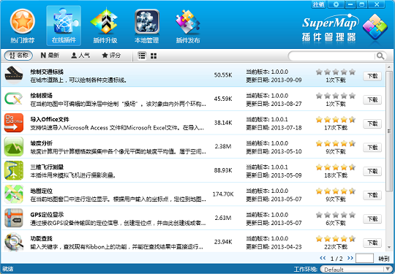
Task: Go to next page arrow >>
Action: (x=350, y=258)
